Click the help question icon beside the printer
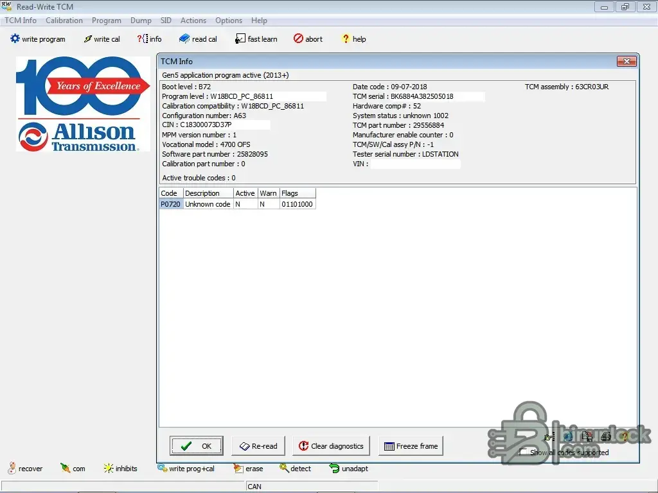The height and width of the screenshot is (493, 658). [x=624, y=437]
